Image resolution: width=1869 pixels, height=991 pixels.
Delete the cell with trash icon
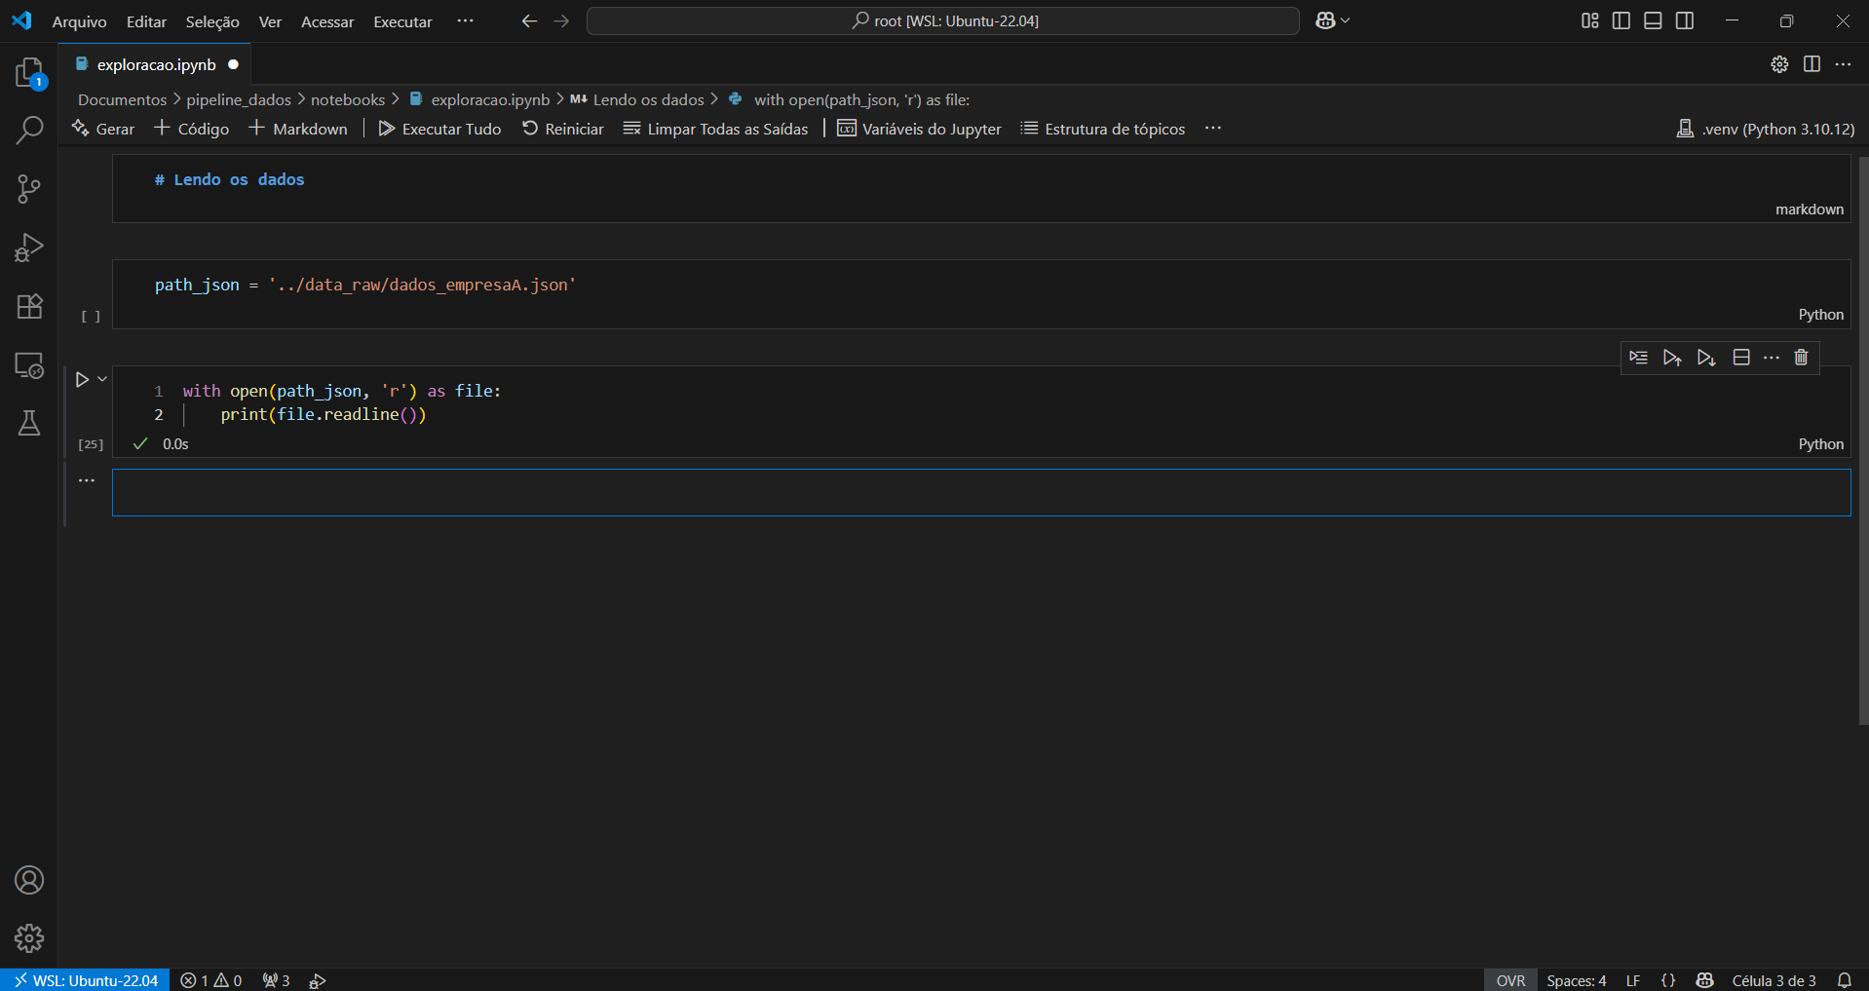click(x=1801, y=358)
